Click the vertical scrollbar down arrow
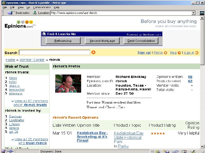 (x=202, y=146)
